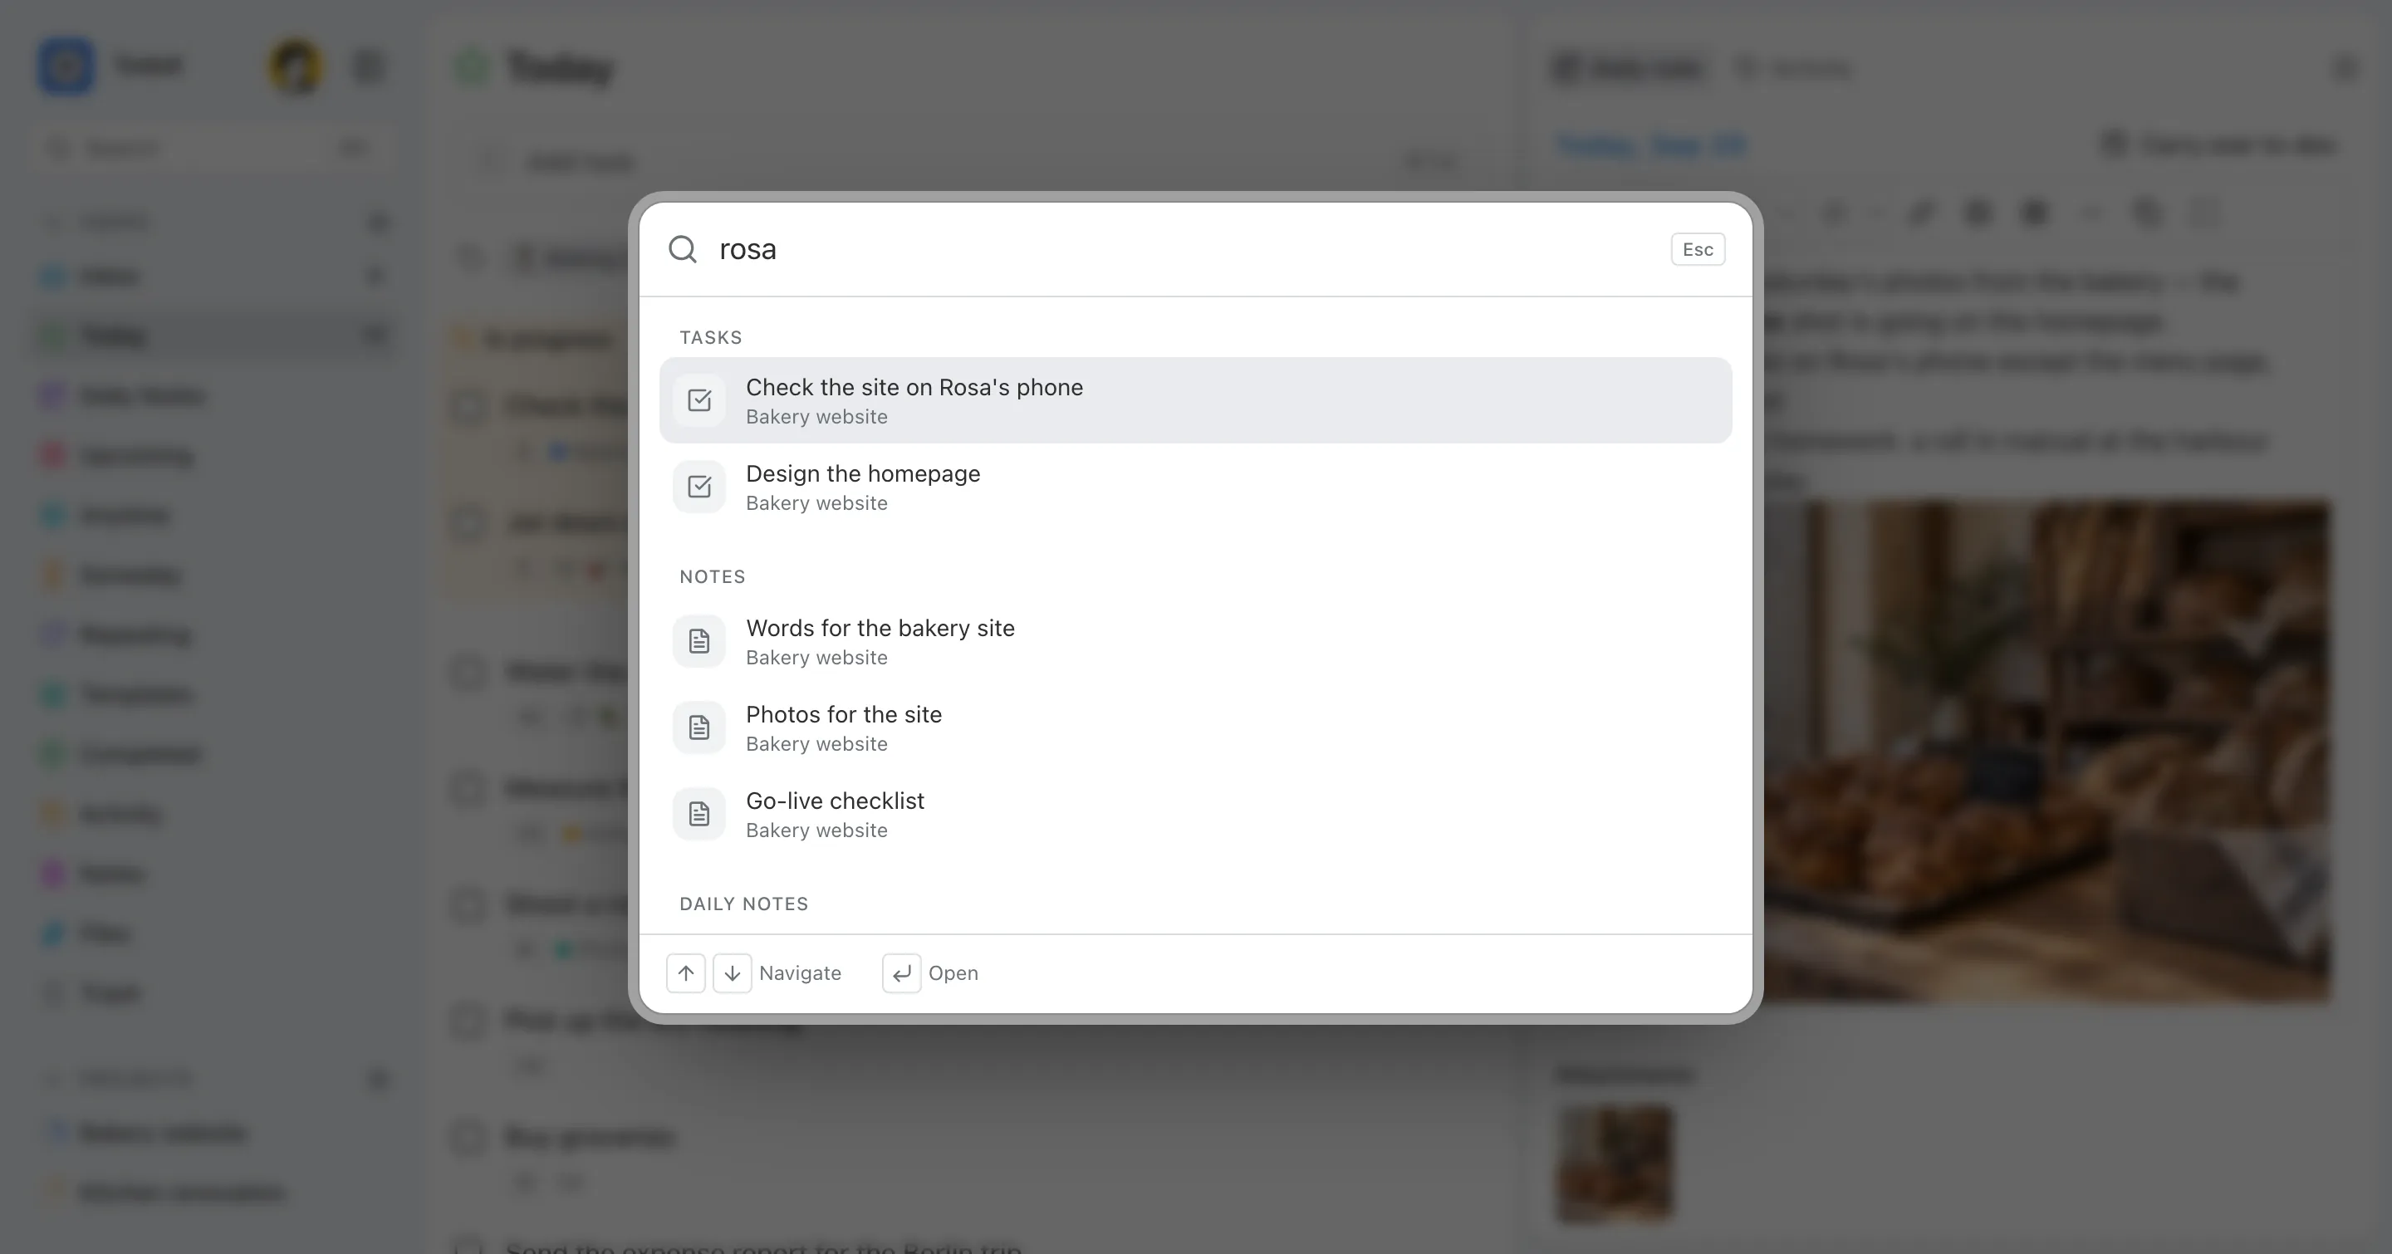This screenshot has width=2392, height=1254.
Task: Click the document icon beside 'Go-live checklist'
Action: pyautogui.click(x=699, y=814)
